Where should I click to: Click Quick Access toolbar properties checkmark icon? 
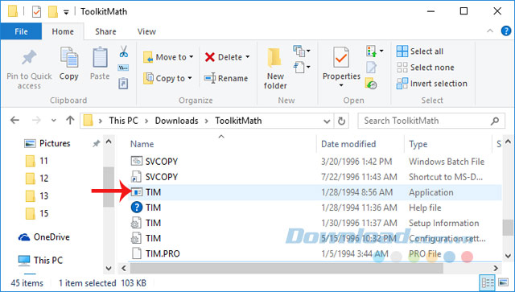[x=36, y=12]
